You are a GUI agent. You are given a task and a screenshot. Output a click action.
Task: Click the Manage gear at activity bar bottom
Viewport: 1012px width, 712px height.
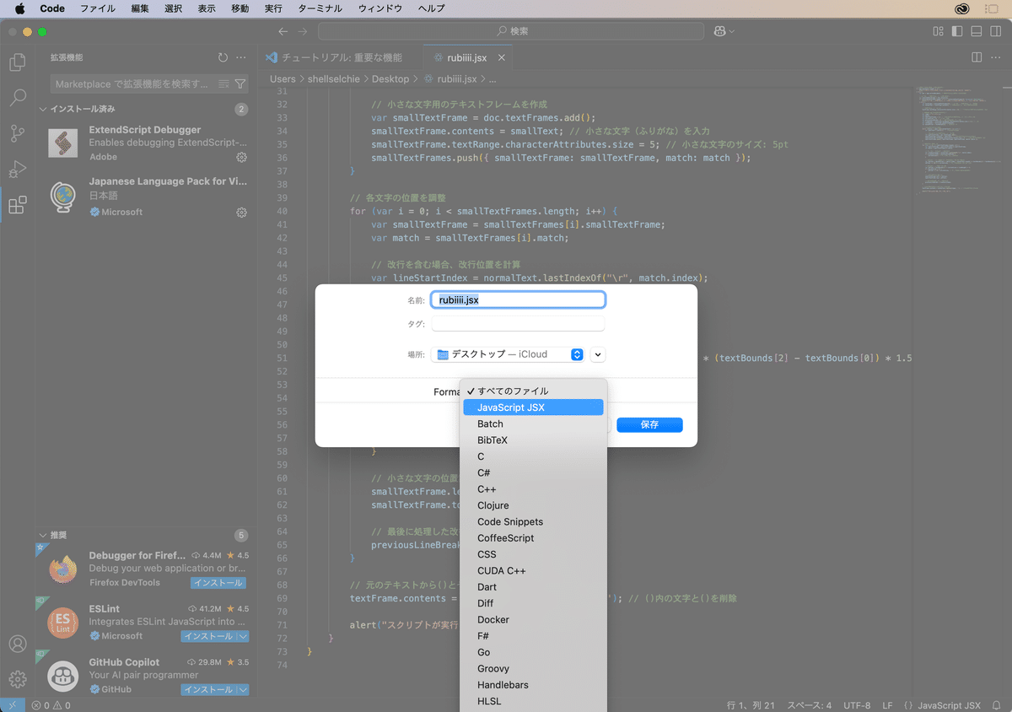tap(18, 679)
